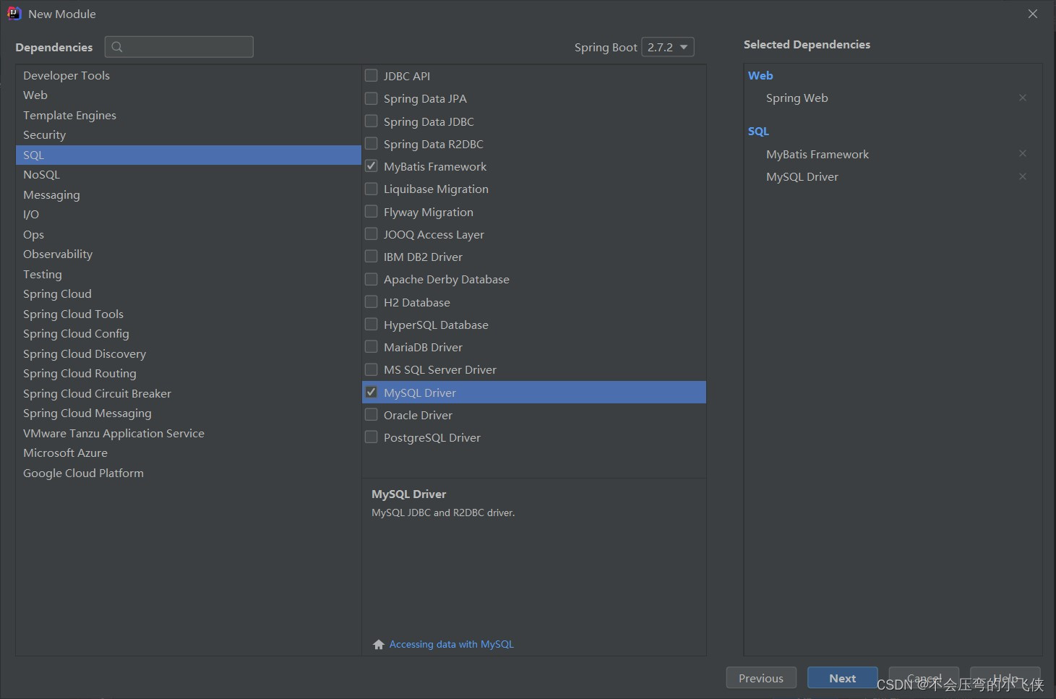Check Apache Derby Database dependency

coord(371,279)
